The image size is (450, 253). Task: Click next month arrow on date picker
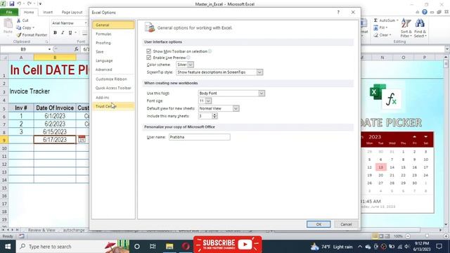[425, 136]
